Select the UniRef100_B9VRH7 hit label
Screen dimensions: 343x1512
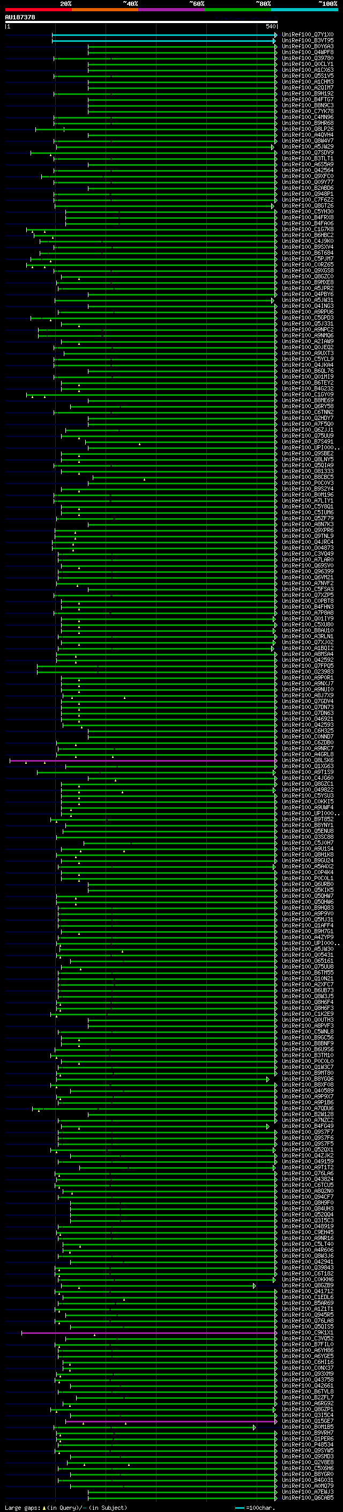point(308,1433)
